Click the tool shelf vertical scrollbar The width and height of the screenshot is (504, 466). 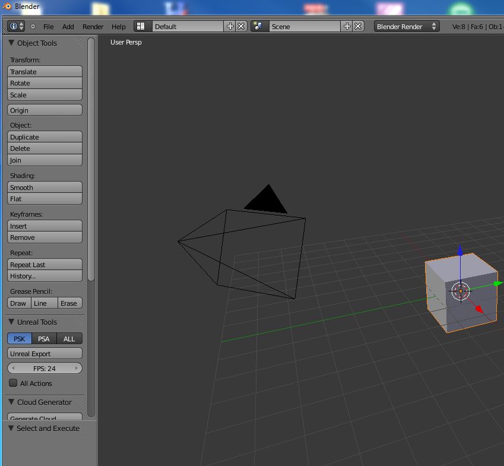[91, 159]
